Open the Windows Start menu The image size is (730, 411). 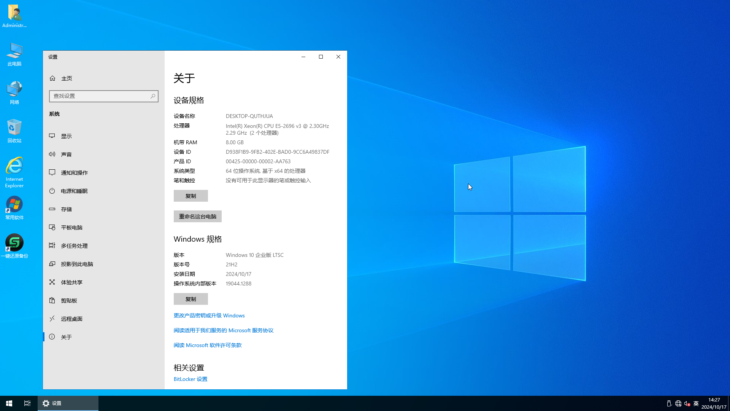[9, 403]
